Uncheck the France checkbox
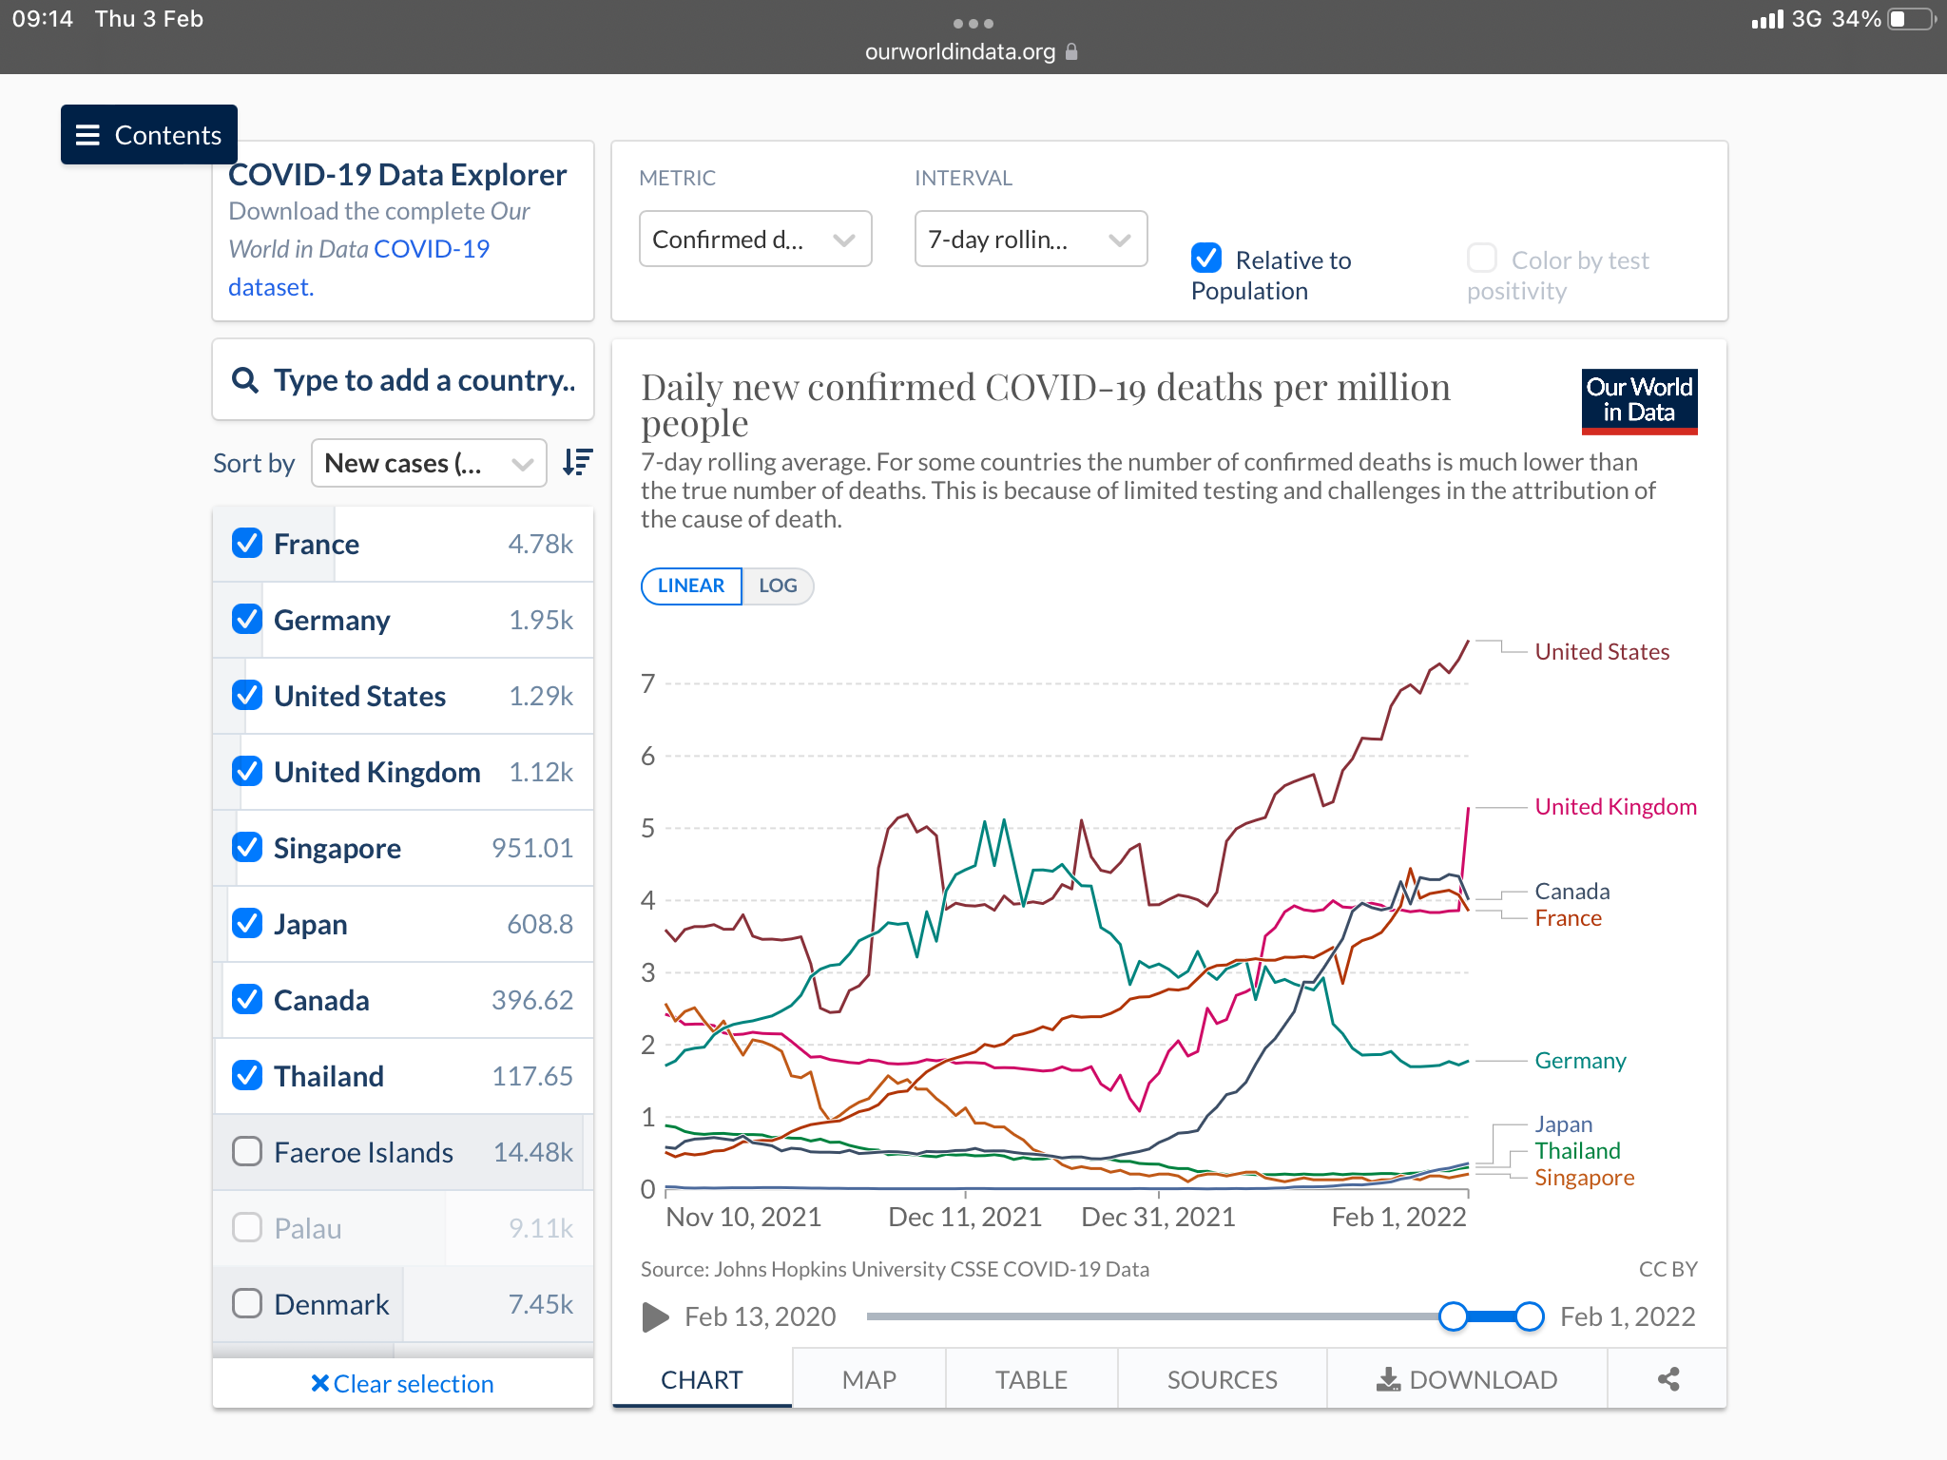This screenshot has height=1460, width=1947. click(247, 544)
